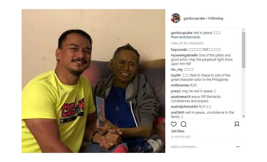Like the post with the heart icon

[174, 124]
